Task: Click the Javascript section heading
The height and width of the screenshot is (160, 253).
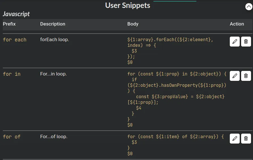Action: 16,14
